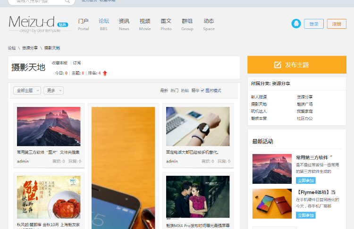Click the phone and wallet activity image

tap(272, 204)
